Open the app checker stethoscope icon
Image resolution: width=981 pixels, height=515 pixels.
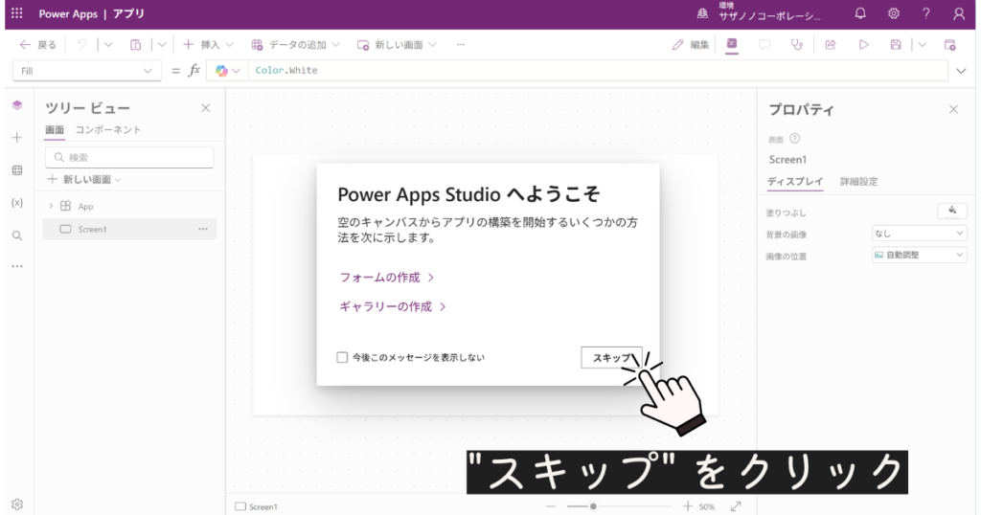[796, 45]
